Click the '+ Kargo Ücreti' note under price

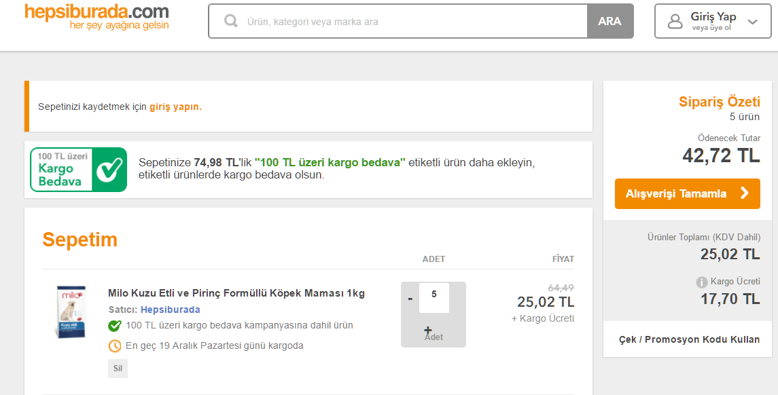coord(543,318)
